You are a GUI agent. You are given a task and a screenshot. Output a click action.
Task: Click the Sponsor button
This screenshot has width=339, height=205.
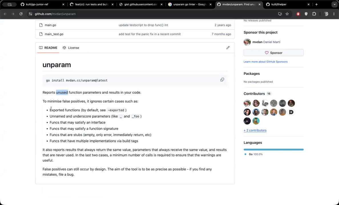273,53
